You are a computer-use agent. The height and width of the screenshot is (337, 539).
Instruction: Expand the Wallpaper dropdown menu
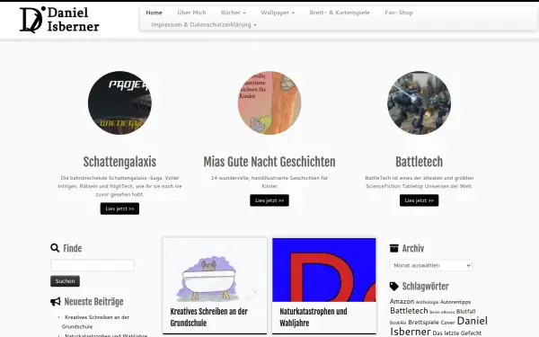pyautogui.click(x=278, y=13)
